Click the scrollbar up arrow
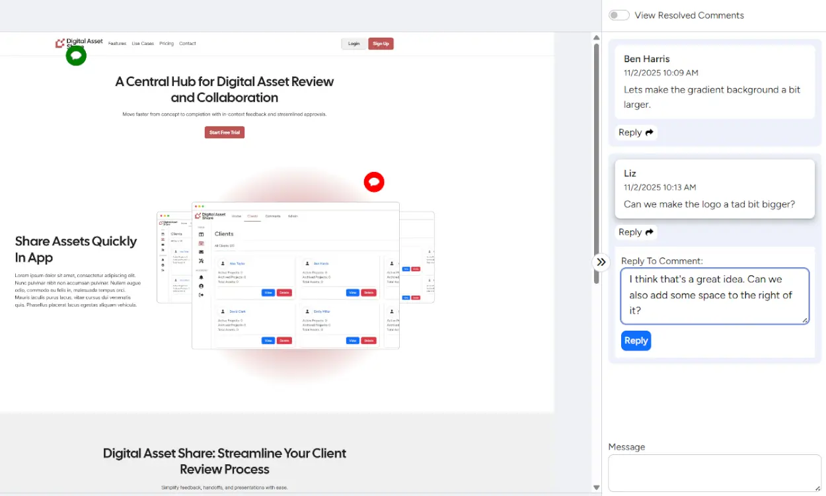 click(x=597, y=38)
